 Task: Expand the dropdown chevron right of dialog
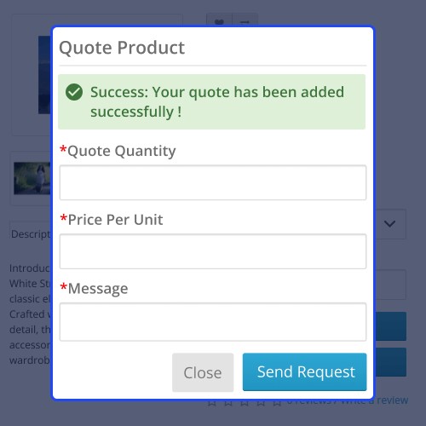(x=389, y=224)
